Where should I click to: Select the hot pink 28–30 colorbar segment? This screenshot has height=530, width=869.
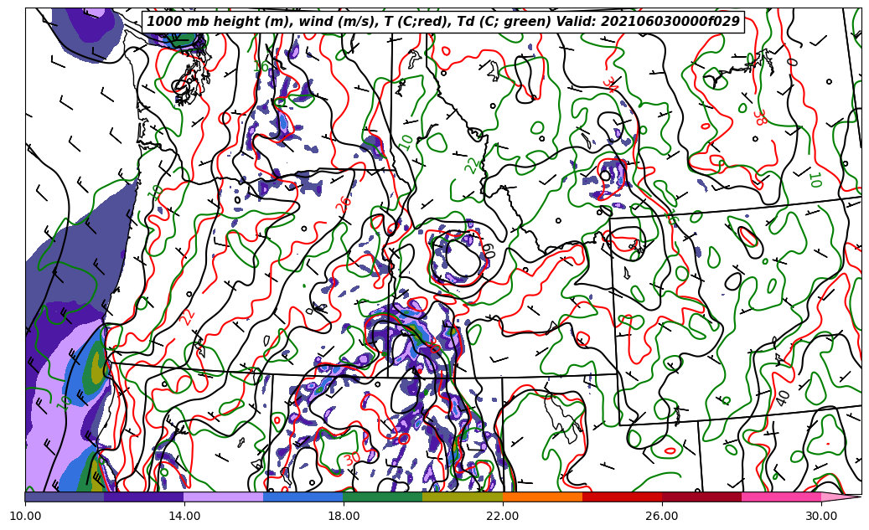[782, 497]
